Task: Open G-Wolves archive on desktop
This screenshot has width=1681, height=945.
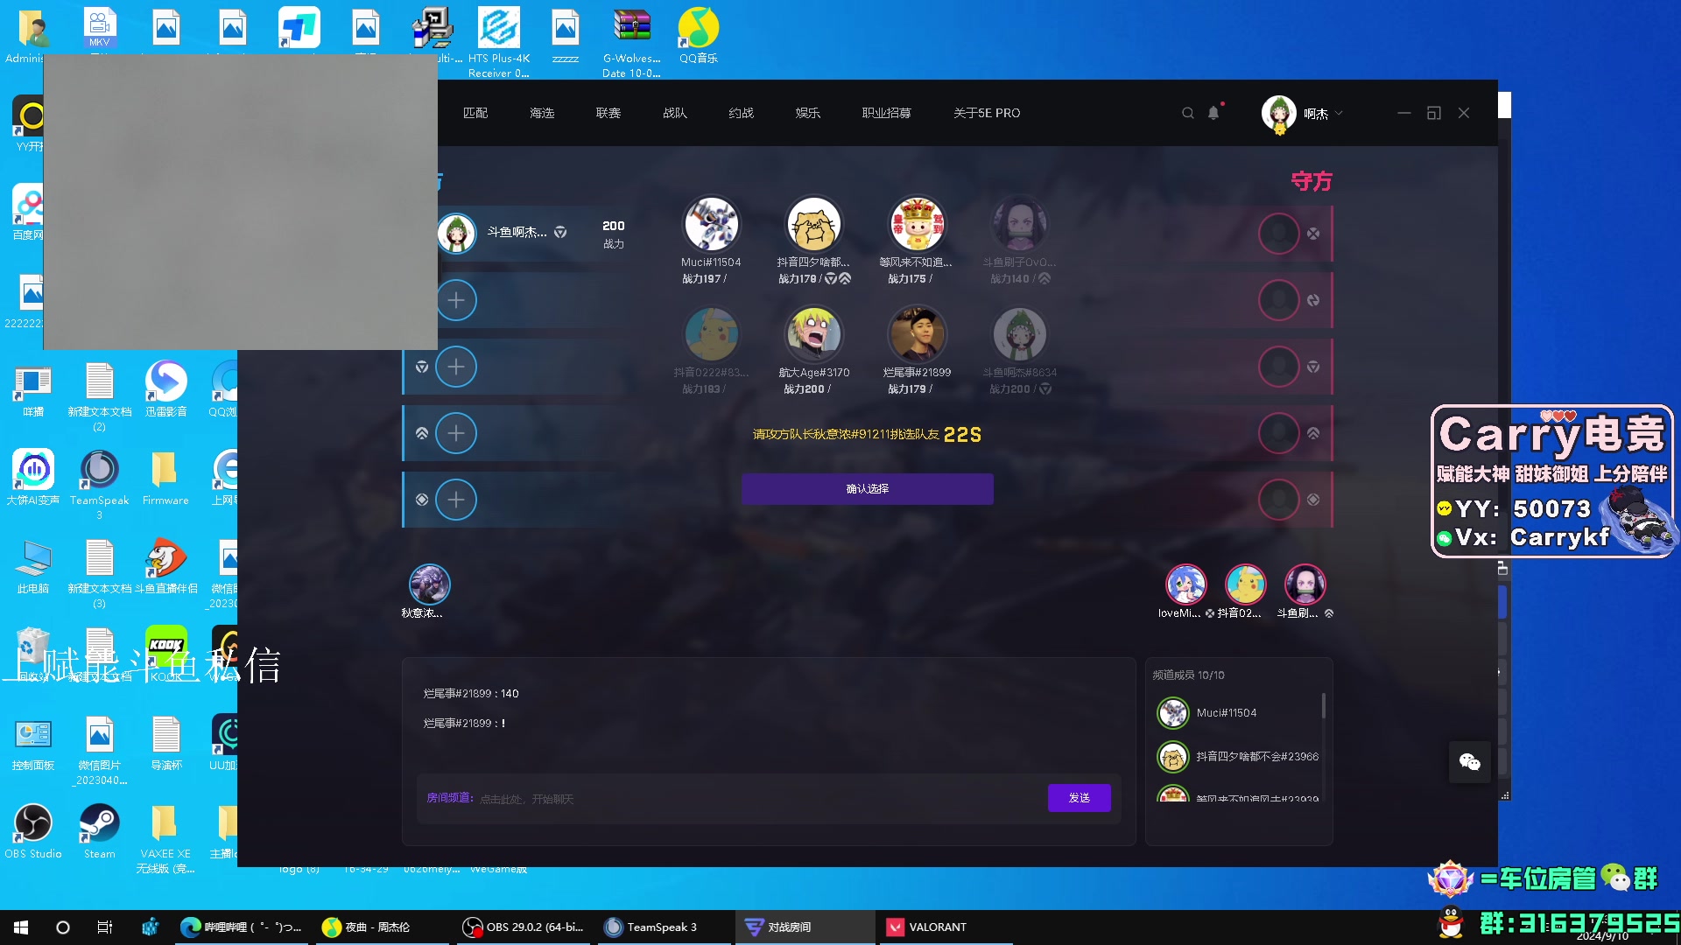Action: pyautogui.click(x=631, y=42)
